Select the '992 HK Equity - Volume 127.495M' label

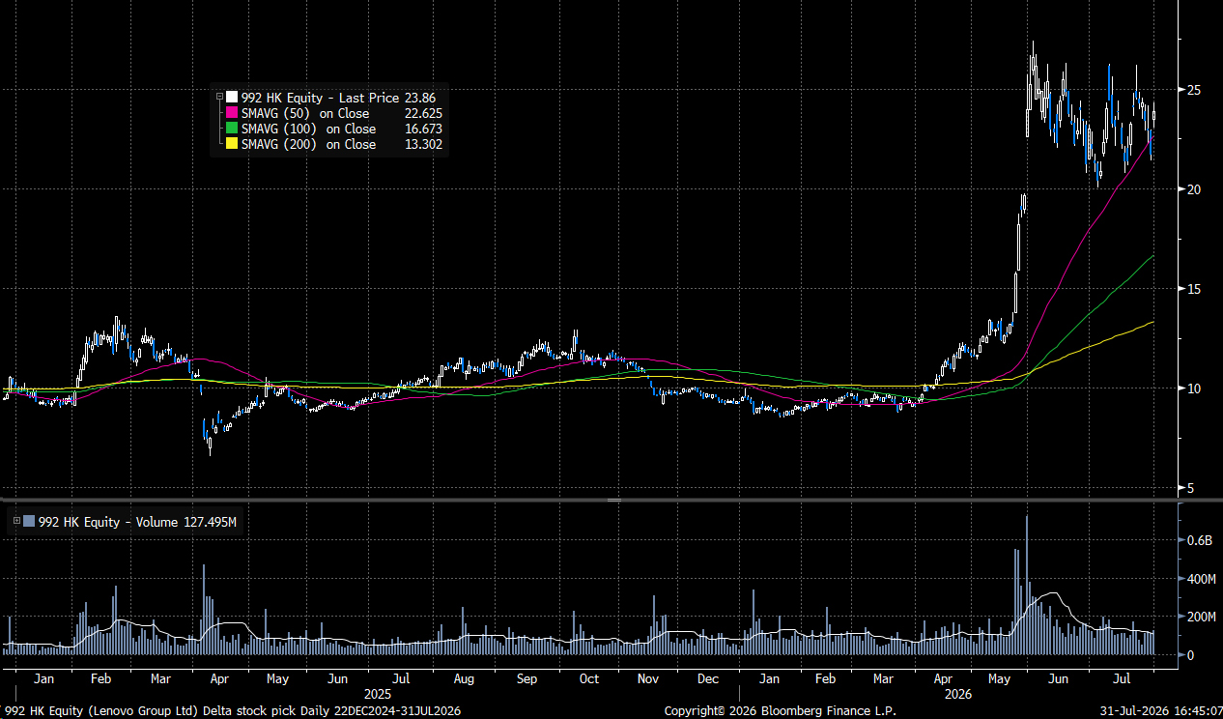(138, 522)
